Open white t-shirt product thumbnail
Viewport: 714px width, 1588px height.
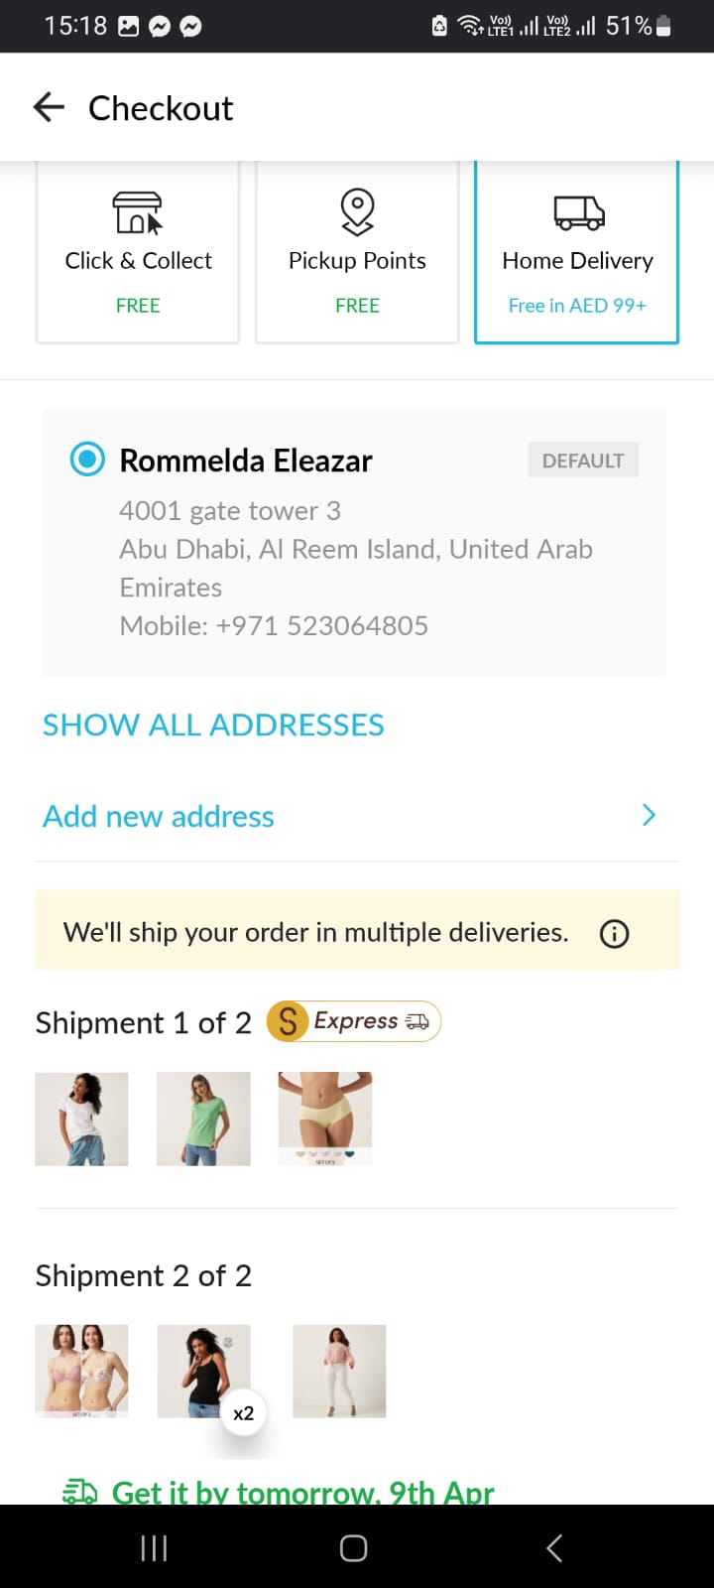click(x=81, y=1119)
